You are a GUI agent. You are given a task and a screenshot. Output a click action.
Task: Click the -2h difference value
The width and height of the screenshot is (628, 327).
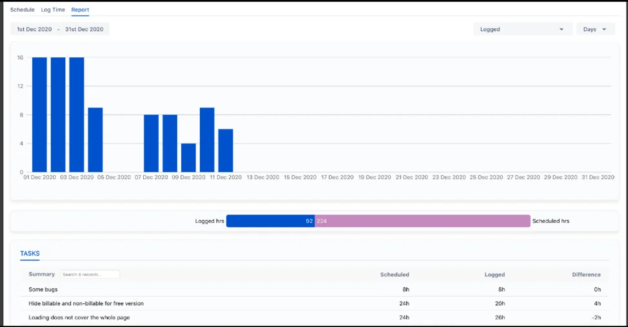tap(596, 317)
